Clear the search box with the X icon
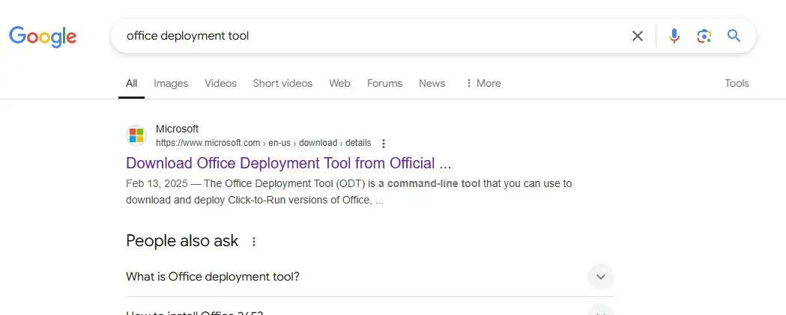 (x=637, y=36)
